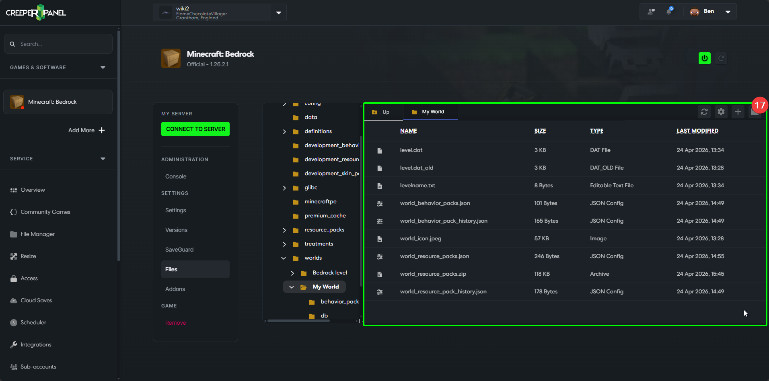Open the friends icon in the top bar
The image size is (769, 381).
pos(651,12)
